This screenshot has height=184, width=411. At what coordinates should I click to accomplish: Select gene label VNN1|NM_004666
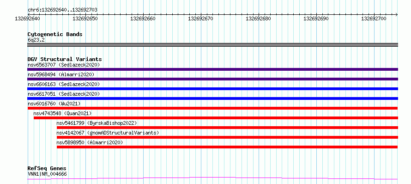tap(47, 174)
